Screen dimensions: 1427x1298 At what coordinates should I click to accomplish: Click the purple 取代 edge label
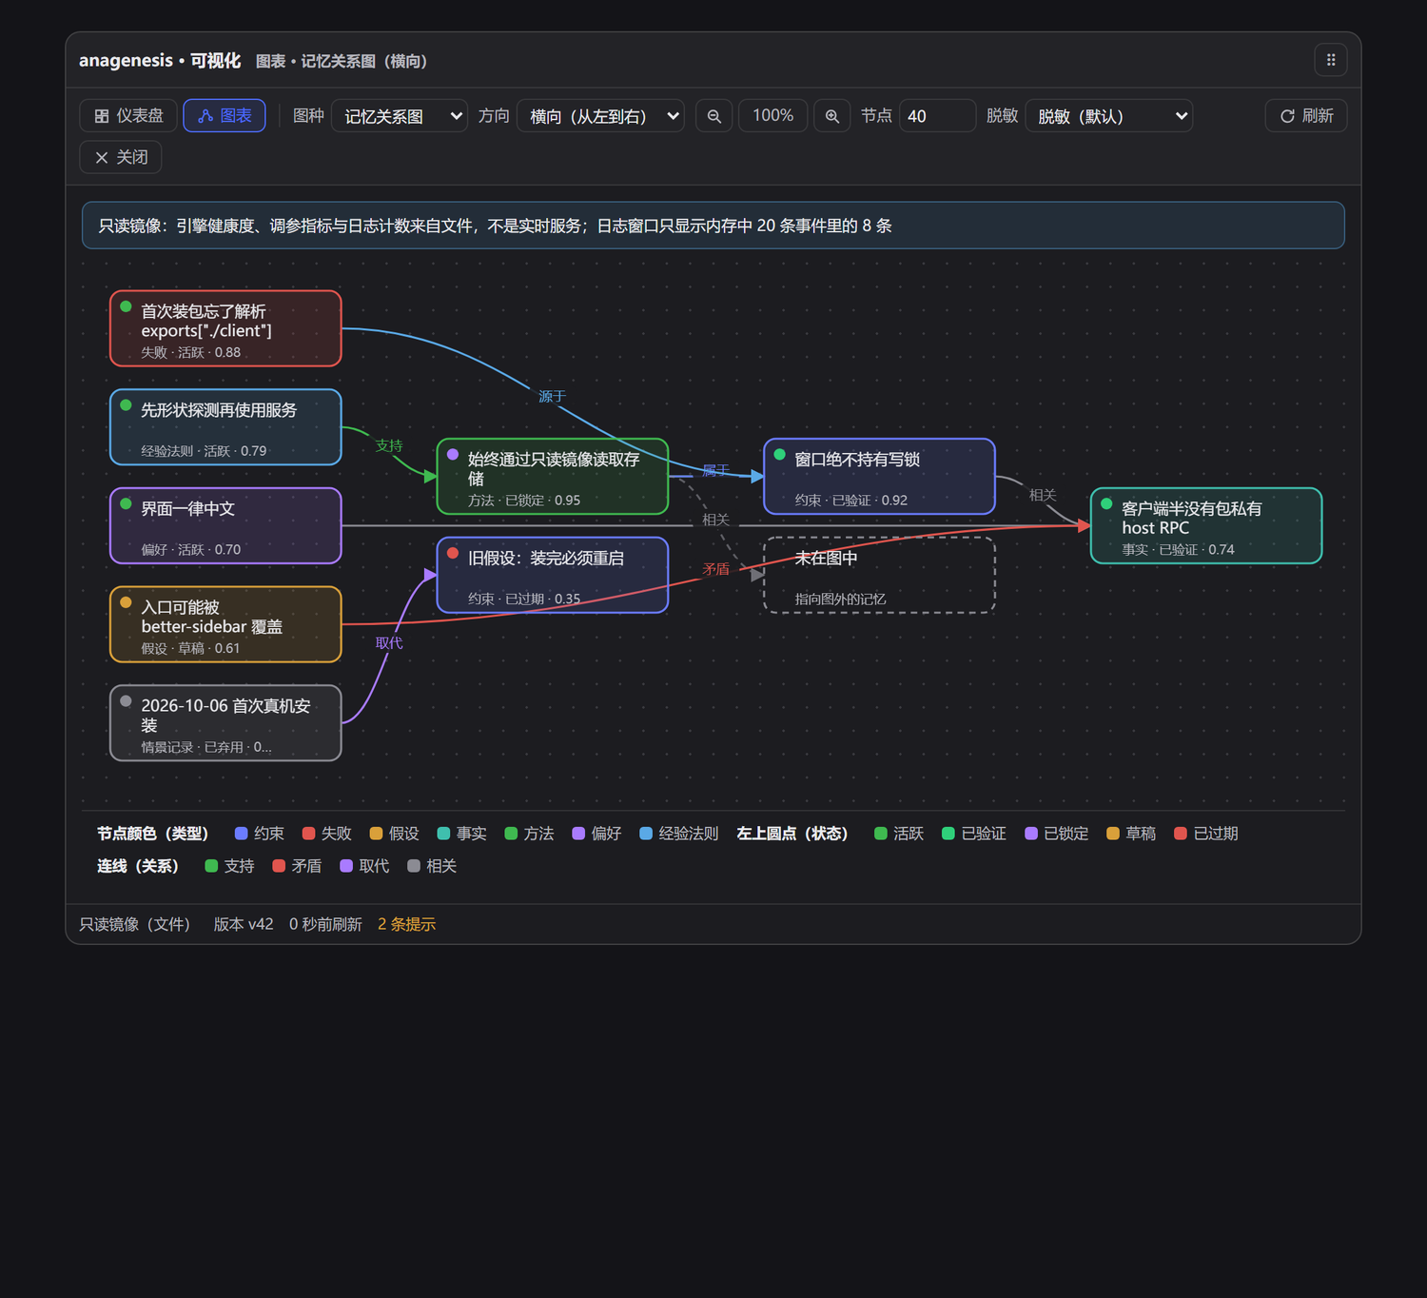coord(389,643)
